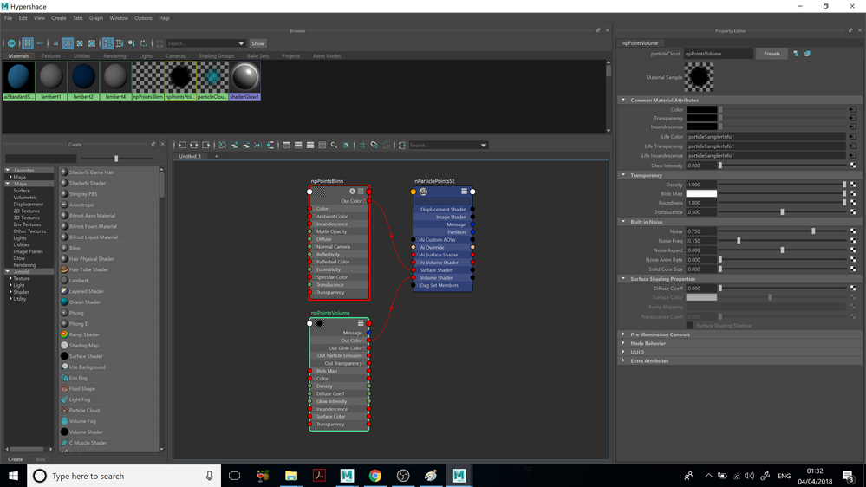Sort Browser swatches by name
The image size is (866, 487).
coord(107,43)
